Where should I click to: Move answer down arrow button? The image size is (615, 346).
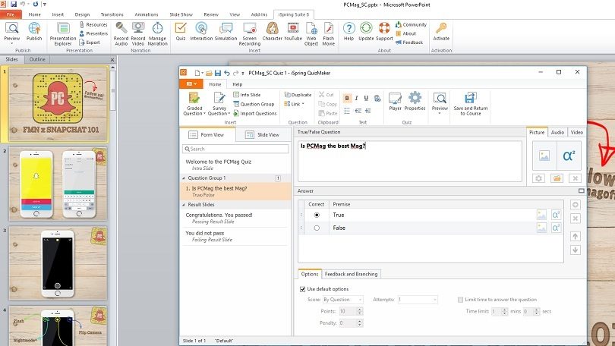pos(576,250)
